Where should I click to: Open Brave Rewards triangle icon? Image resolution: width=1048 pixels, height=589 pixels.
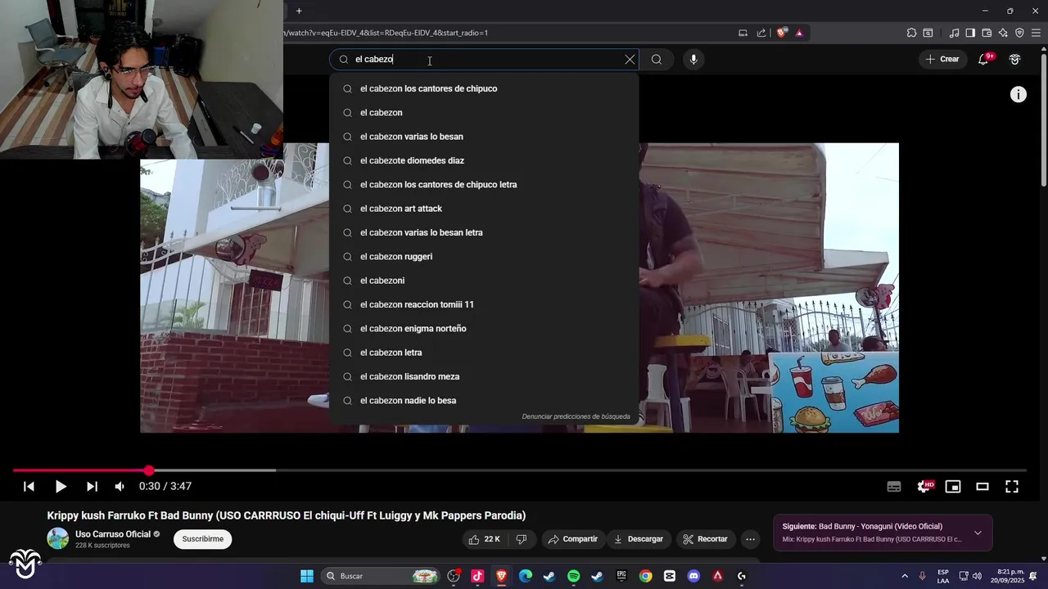[799, 33]
